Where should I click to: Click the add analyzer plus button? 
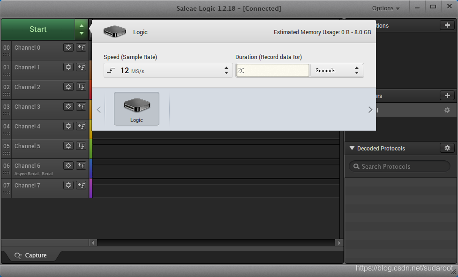tap(447, 96)
